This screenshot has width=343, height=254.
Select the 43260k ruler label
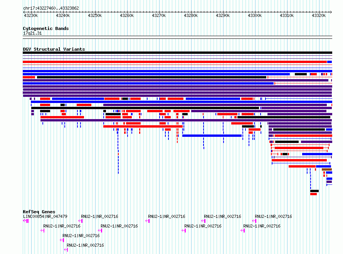coord(127,15)
